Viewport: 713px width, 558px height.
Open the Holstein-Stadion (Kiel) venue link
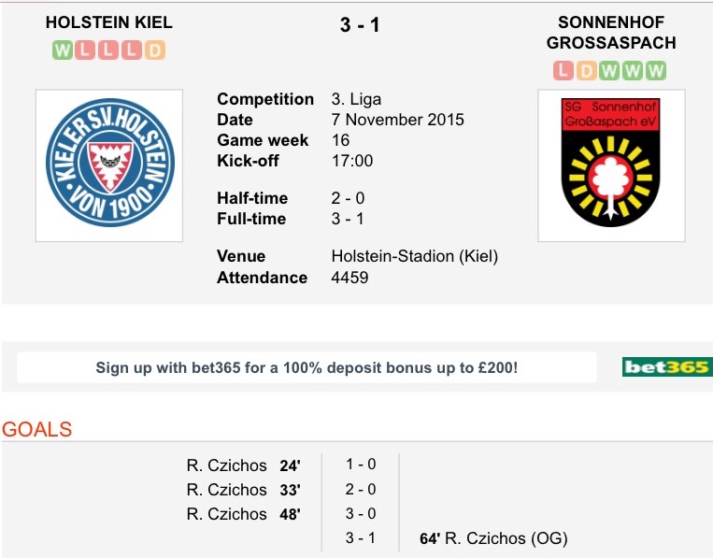point(414,256)
